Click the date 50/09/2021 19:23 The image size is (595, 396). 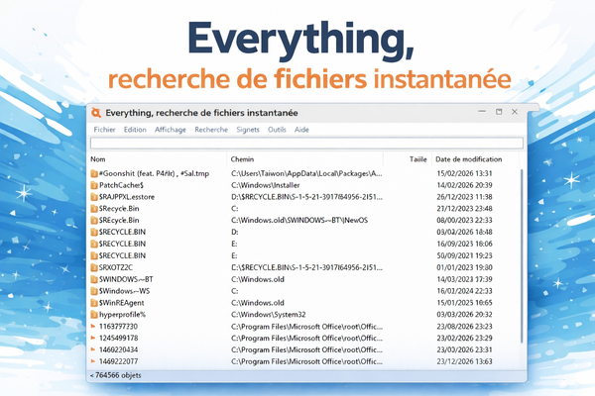pos(464,255)
